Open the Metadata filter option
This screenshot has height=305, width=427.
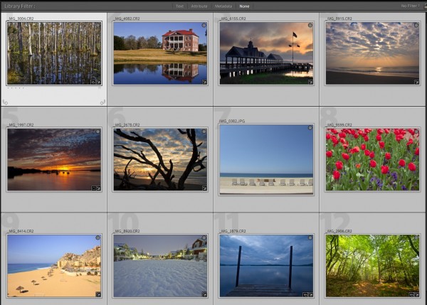point(223,6)
